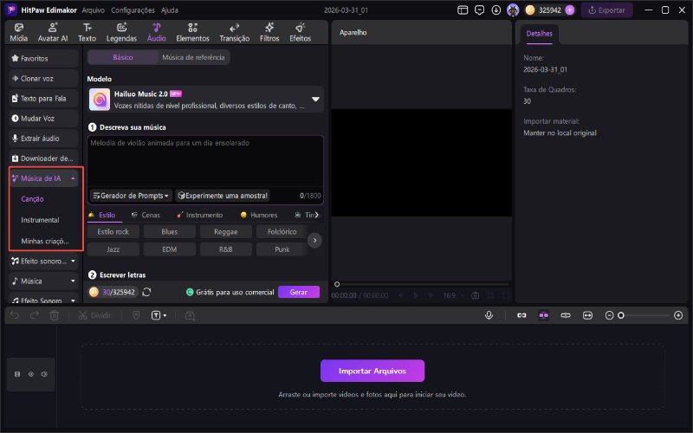
Task: Collapse the Música de IA section
Action: pos(74,178)
